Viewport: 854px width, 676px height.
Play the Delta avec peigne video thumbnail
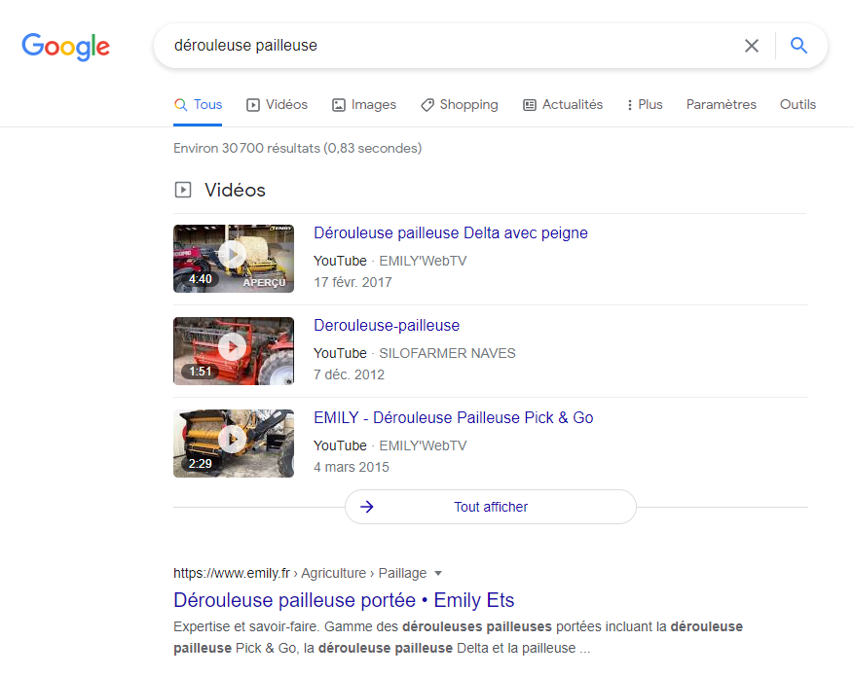pos(233,258)
